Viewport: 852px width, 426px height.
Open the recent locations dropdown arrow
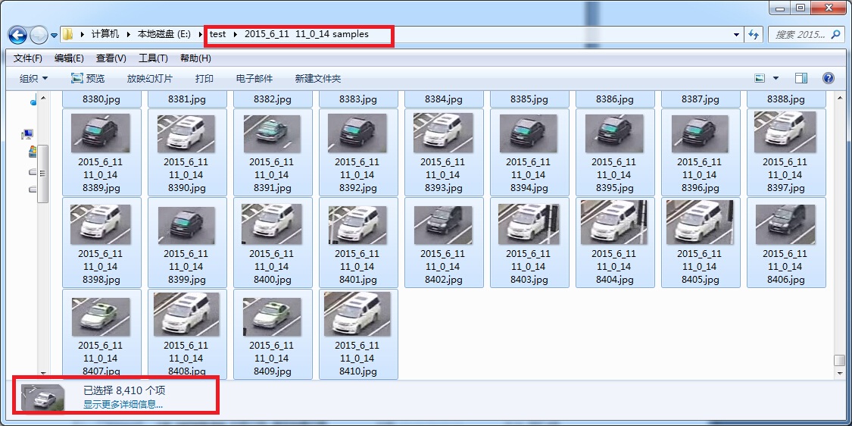54,36
